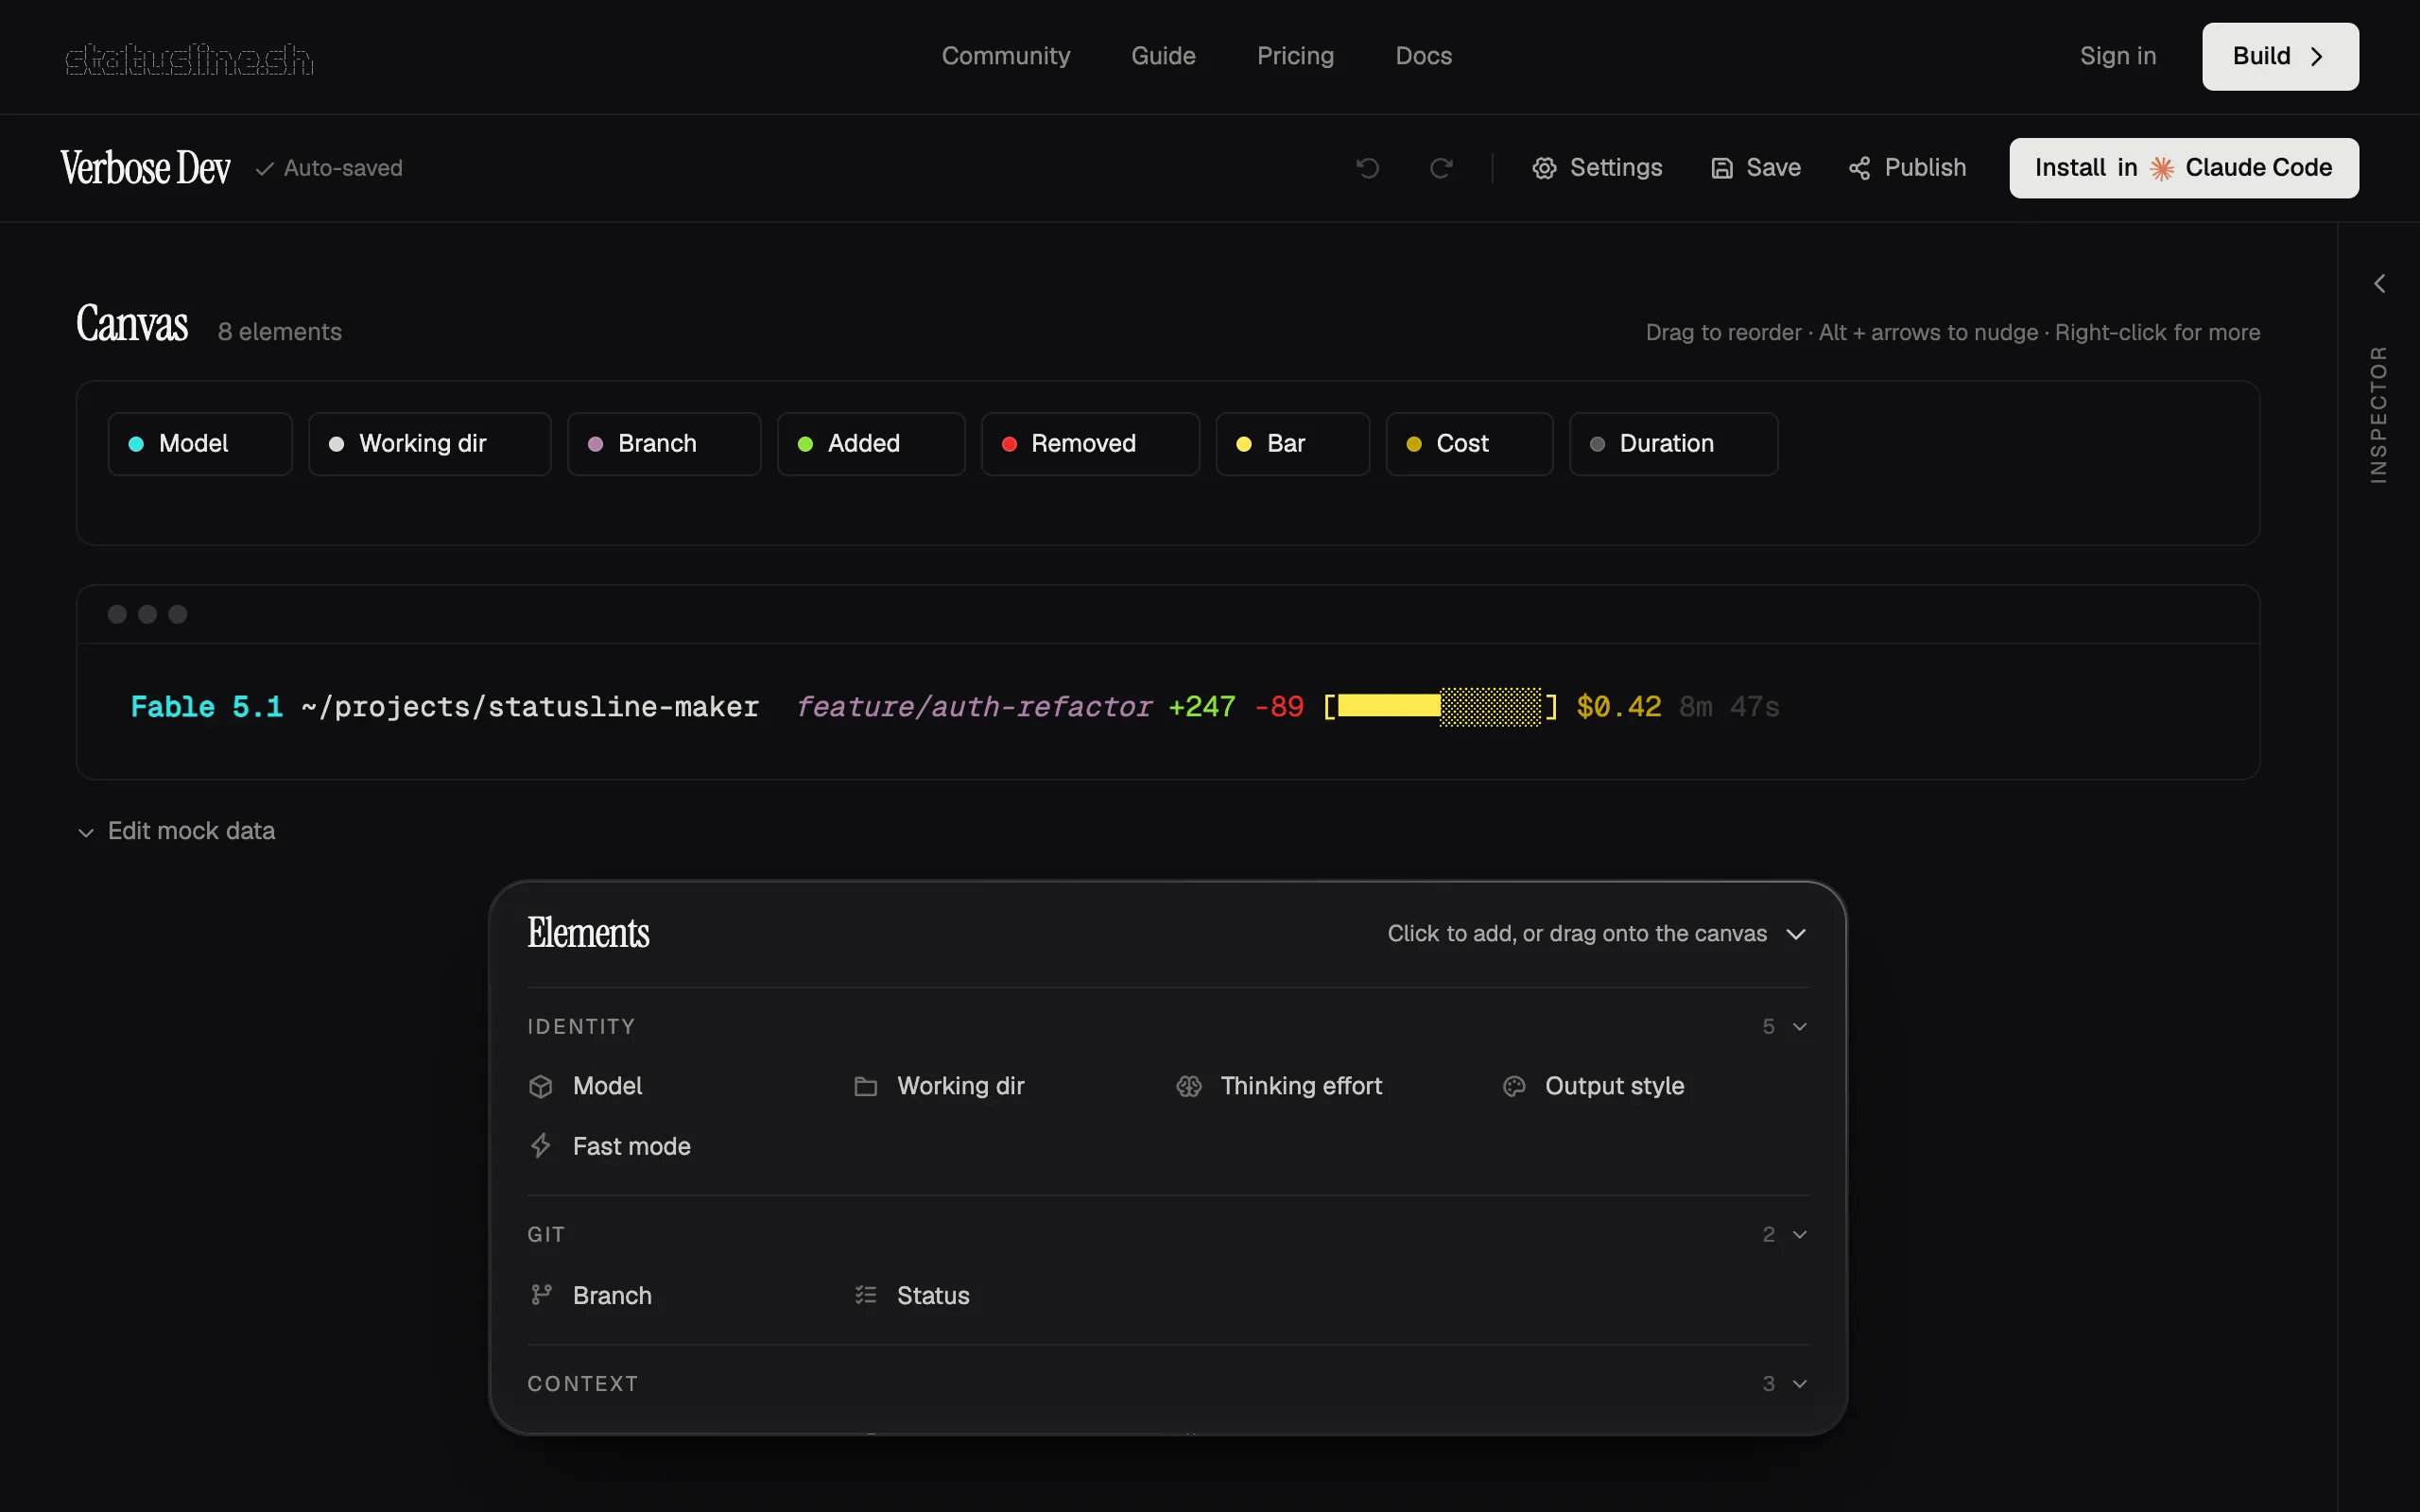This screenshot has height=1512, width=2420.
Task: Open the Guide nav item
Action: click(x=1163, y=56)
